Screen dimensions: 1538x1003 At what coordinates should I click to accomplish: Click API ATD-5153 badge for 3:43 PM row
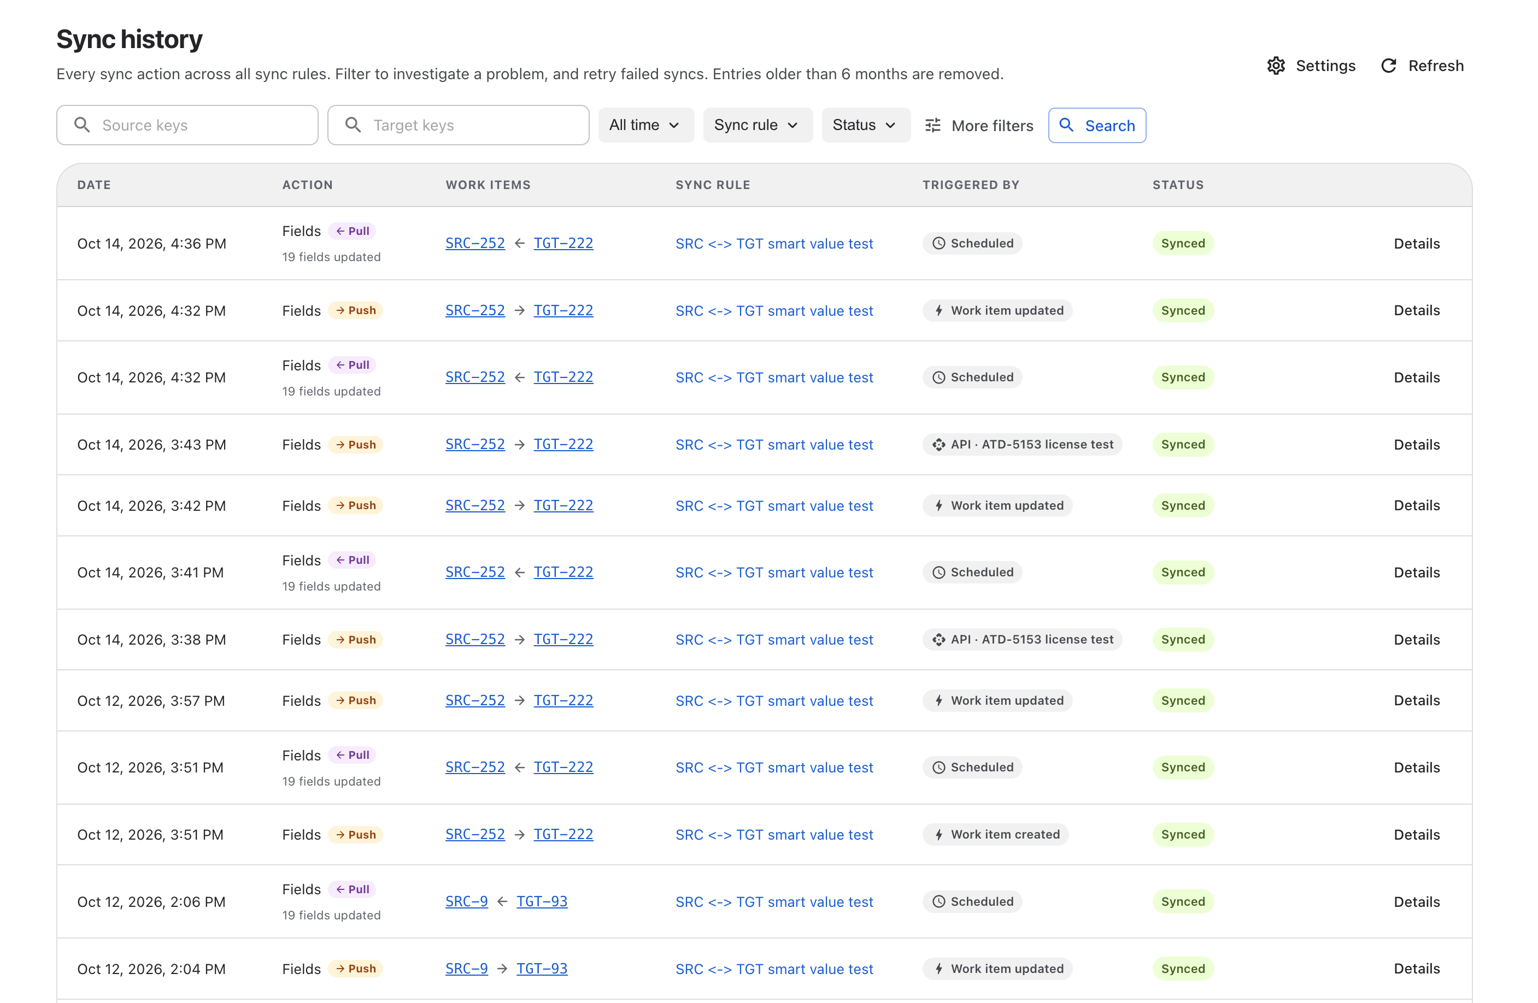coord(1022,444)
